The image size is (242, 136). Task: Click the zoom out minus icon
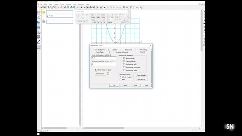click(84, 8)
